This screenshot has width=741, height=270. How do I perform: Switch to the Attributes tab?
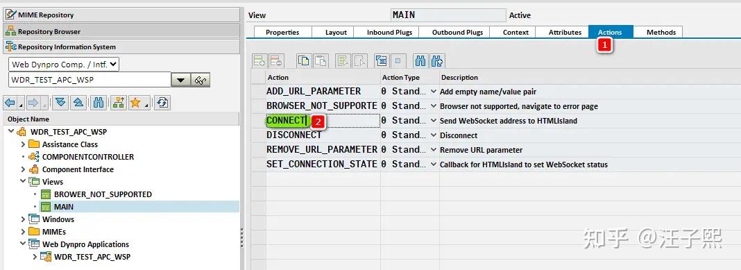tap(565, 32)
